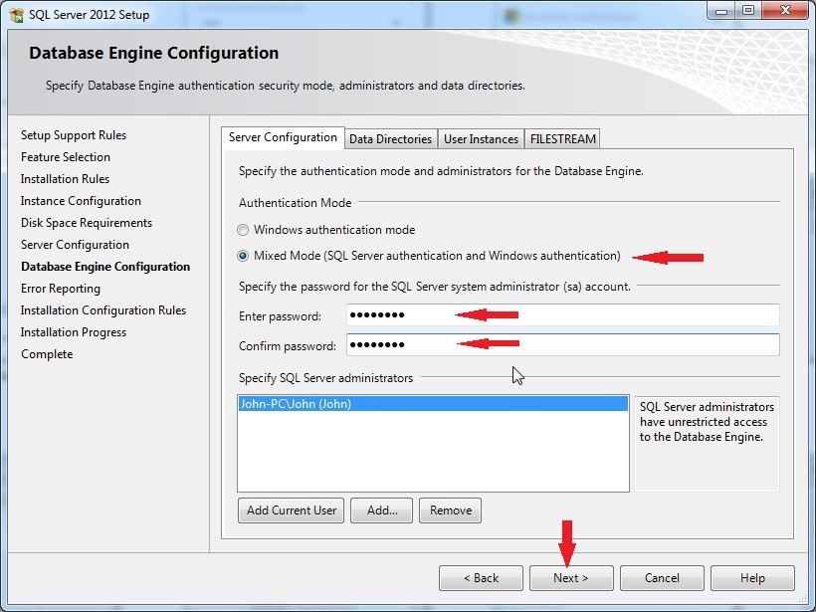Click the Back button

481,578
